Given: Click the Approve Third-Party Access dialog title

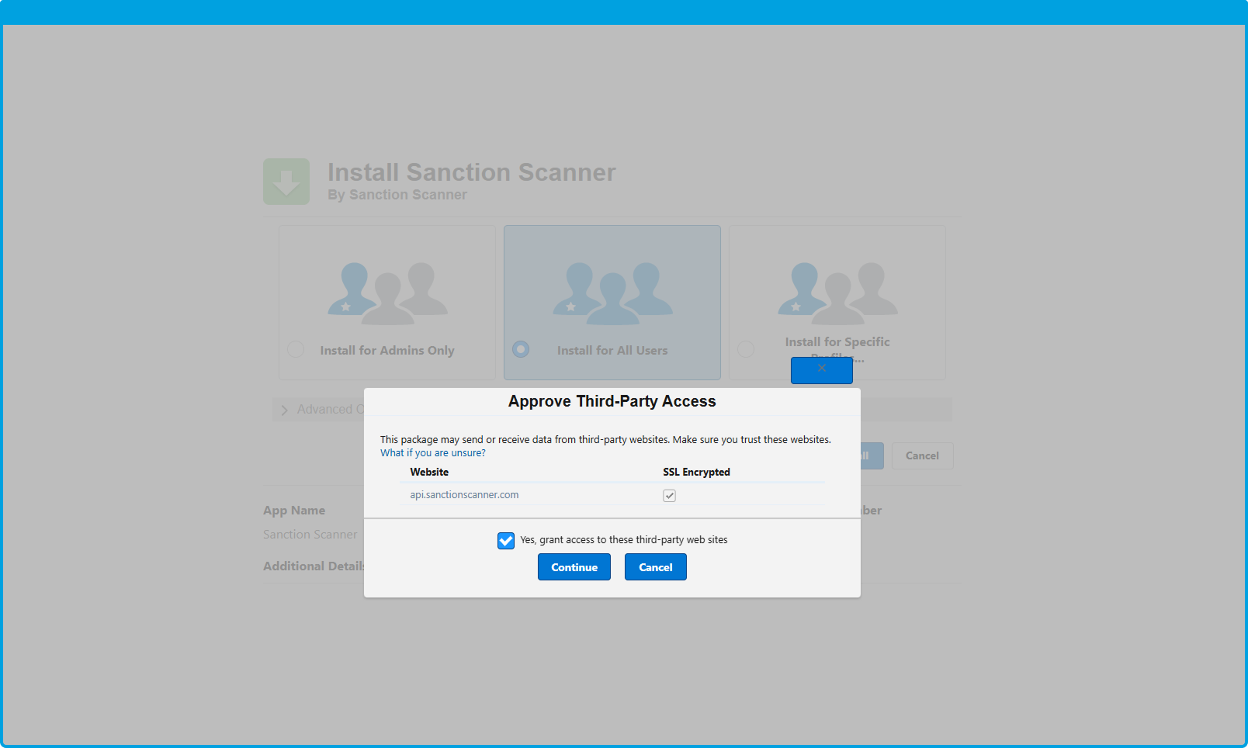Looking at the screenshot, I should [x=612, y=401].
